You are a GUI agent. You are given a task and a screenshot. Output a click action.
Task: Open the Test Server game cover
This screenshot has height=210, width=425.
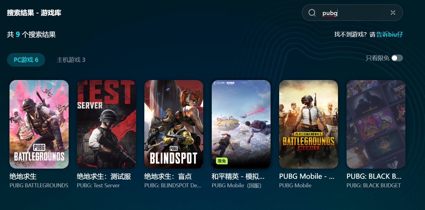(x=106, y=124)
